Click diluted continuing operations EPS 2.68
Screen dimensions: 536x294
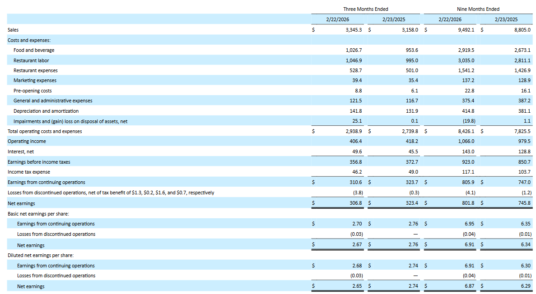point(357,266)
